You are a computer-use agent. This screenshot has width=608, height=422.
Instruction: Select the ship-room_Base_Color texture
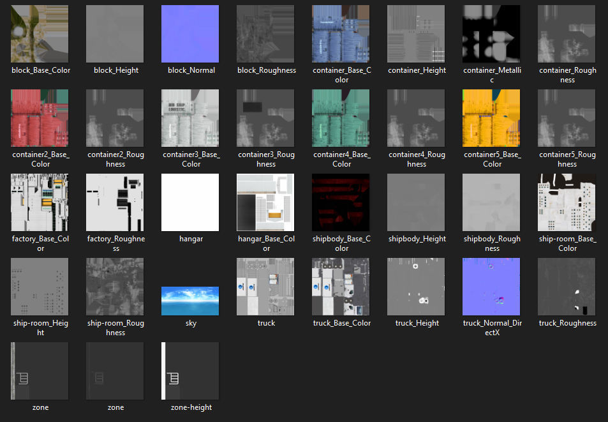click(566, 202)
